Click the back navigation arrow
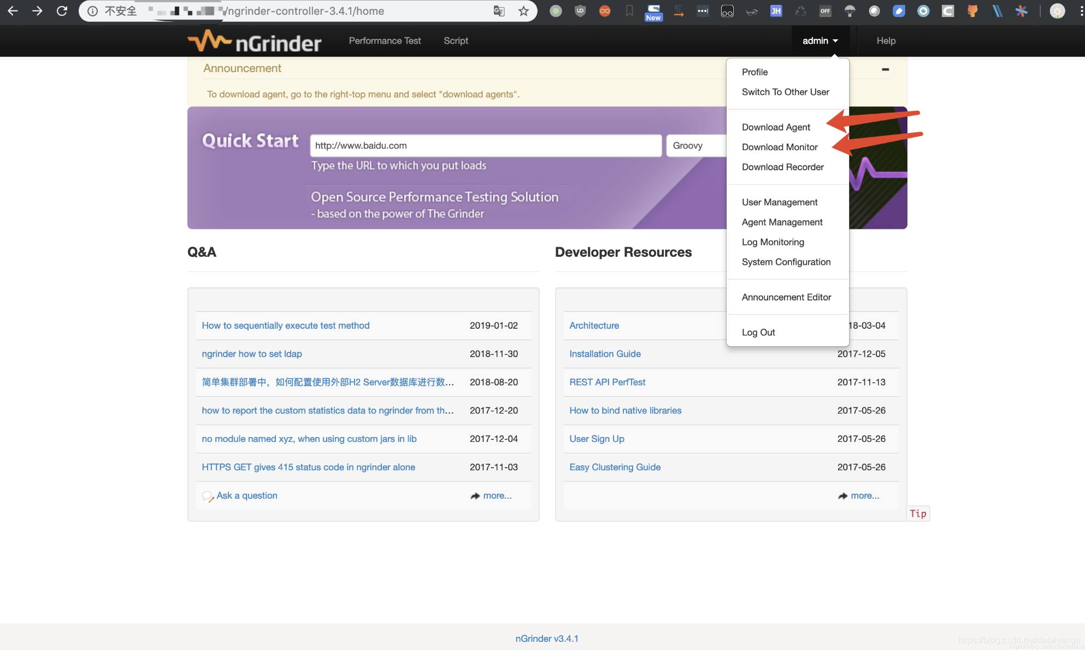 pos(13,11)
